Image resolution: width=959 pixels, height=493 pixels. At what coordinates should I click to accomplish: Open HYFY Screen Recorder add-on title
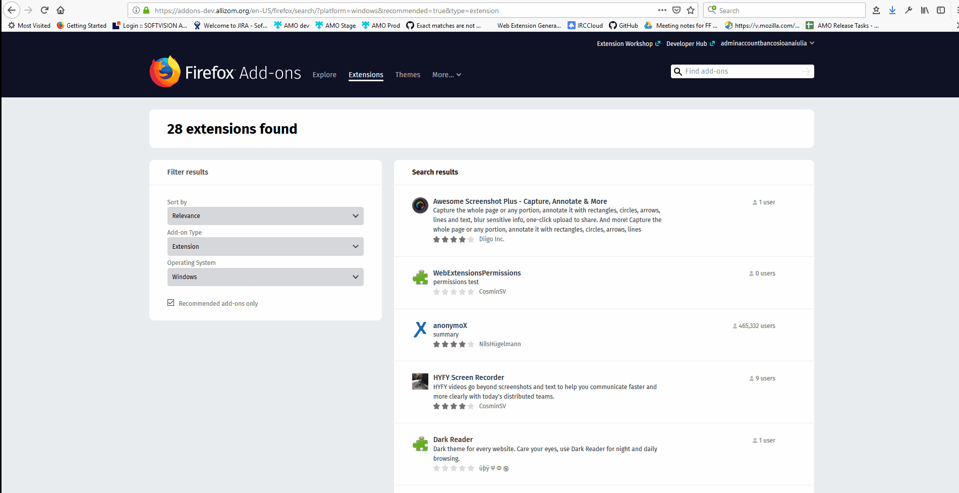pos(469,377)
